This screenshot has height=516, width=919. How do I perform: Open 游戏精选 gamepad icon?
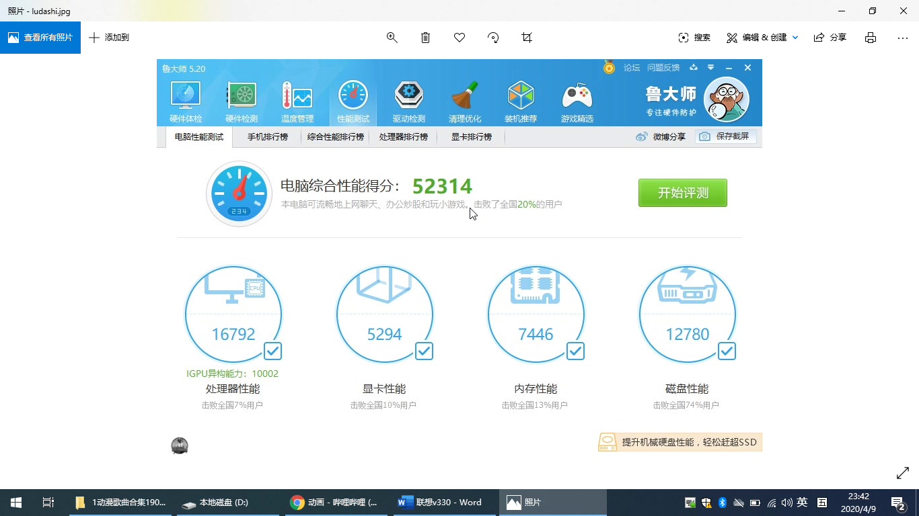577,101
